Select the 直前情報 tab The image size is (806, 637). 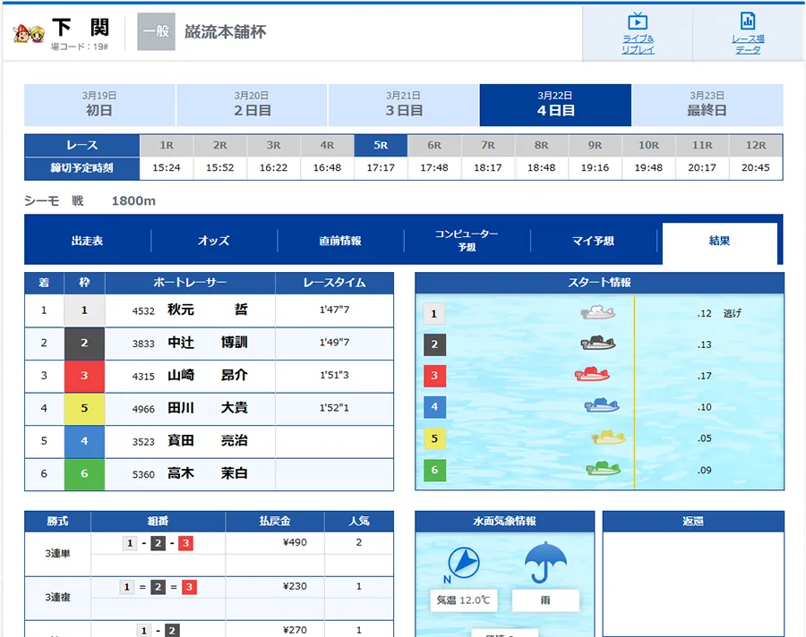tap(340, 241)
